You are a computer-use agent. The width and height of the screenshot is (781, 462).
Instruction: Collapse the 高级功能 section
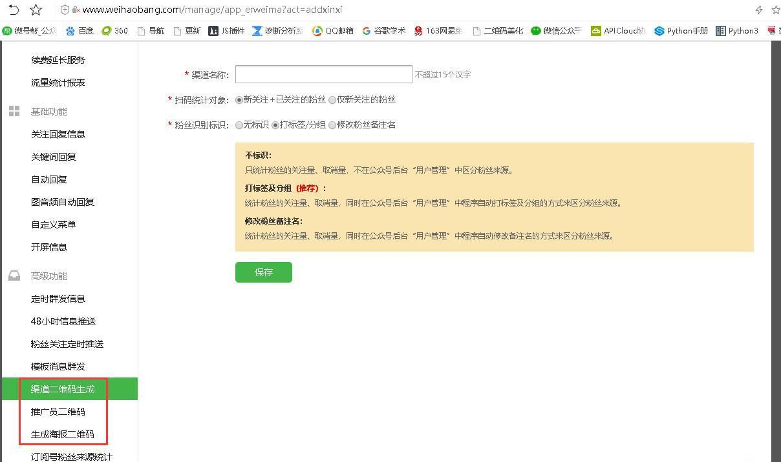pos(49,276)
